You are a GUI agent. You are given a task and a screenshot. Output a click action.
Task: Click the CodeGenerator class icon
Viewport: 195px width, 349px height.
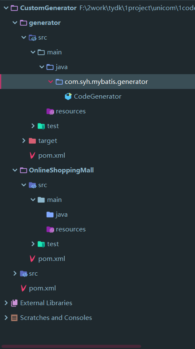(x=68, y=97)
